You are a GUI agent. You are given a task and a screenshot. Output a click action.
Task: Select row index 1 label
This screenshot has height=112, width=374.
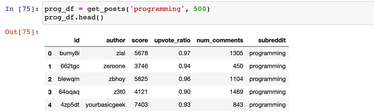click(x=50, y=66)
